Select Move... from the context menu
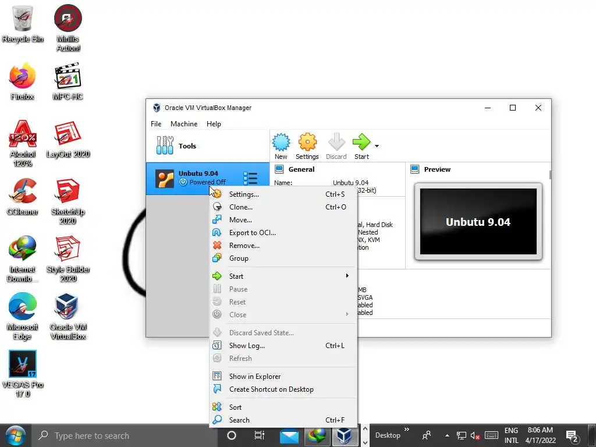Image resolution: width=596 pixels, height=447 pixels. 283,219
